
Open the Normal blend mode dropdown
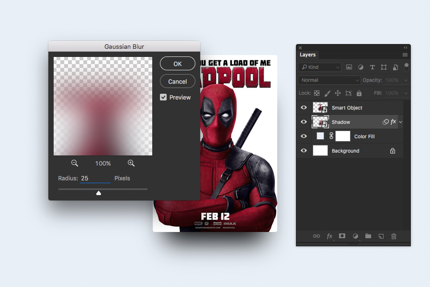coord(329,80)
